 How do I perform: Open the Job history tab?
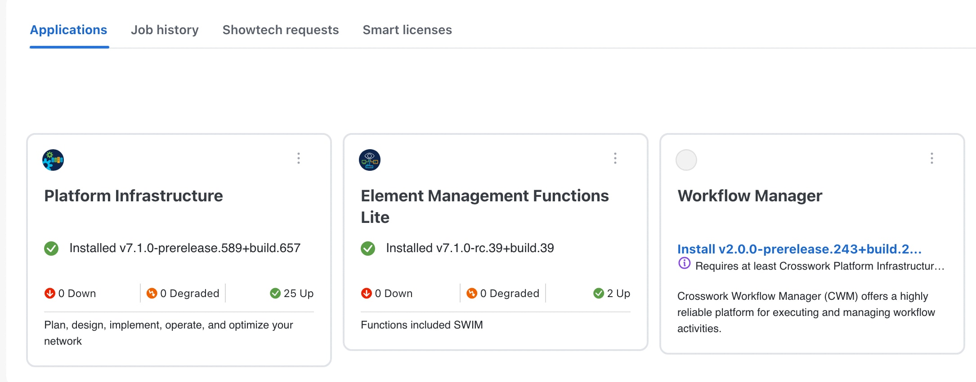point(165,30)
